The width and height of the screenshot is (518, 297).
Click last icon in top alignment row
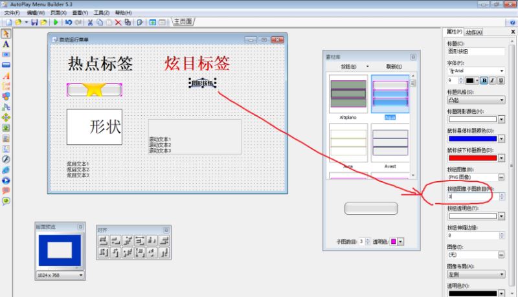click(164, 241)
